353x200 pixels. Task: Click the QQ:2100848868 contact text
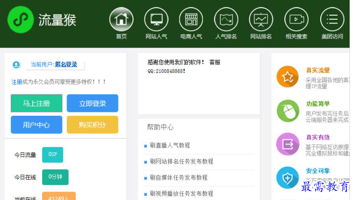pyautogui.click(x=166, y=71)
